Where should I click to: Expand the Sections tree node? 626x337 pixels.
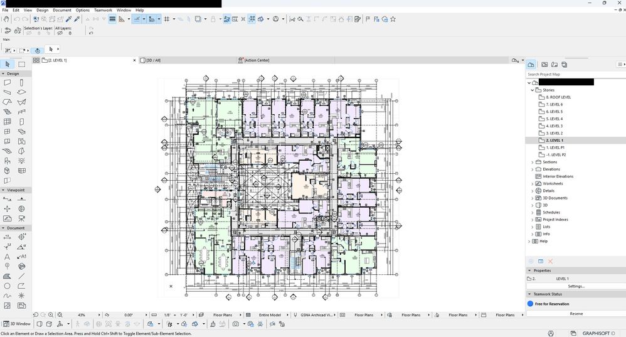point(533,162)
